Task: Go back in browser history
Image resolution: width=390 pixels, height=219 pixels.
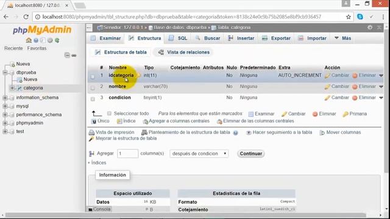Action: click(6, 16)
